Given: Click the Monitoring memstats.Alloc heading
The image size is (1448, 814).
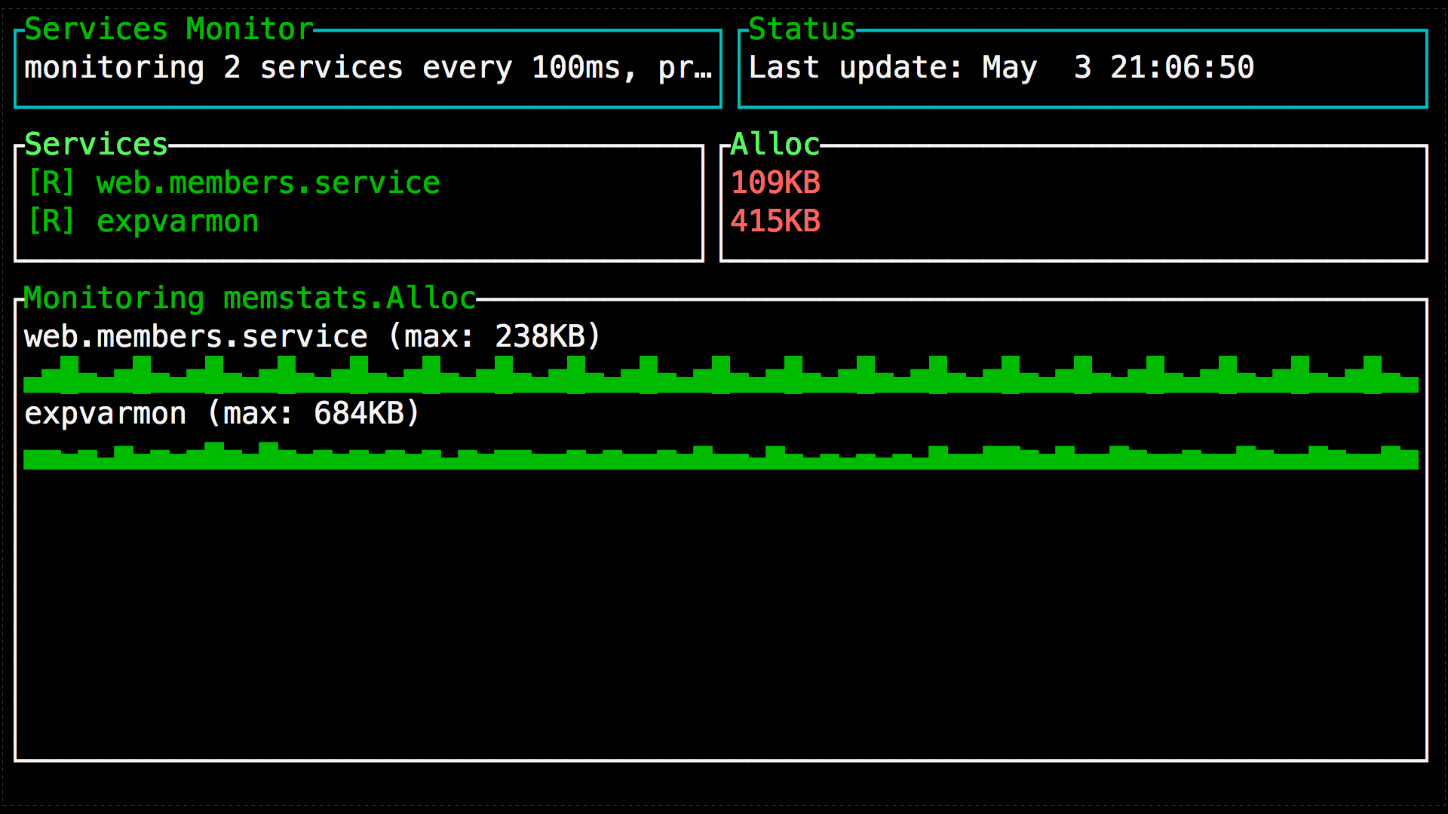Looking at the screenshot, I should point(250,298).
